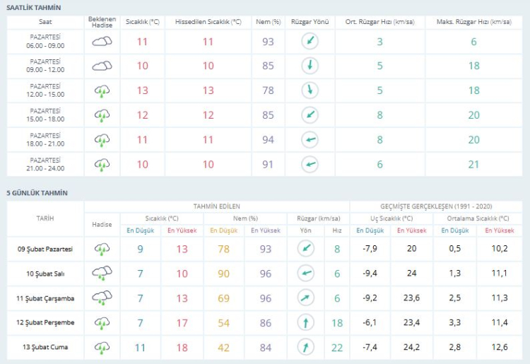Click the rain icon for Pazartesi 21.00-24.00

tap(102, 164)
